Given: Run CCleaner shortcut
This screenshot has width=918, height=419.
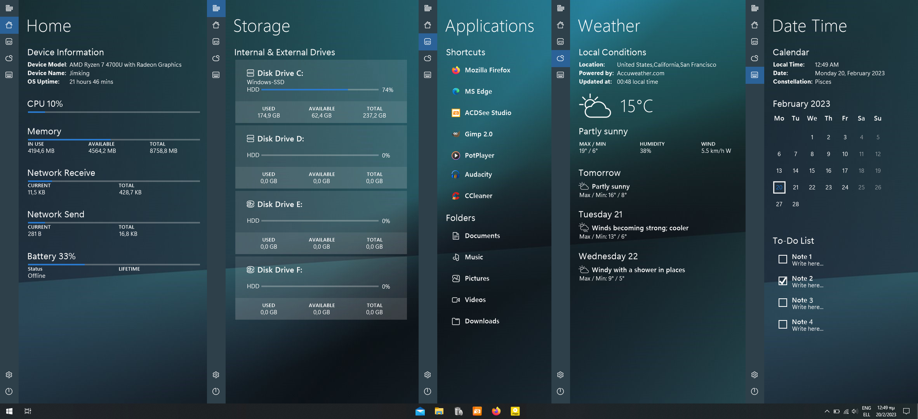Looking at the screenshot, I should point(479,196).
